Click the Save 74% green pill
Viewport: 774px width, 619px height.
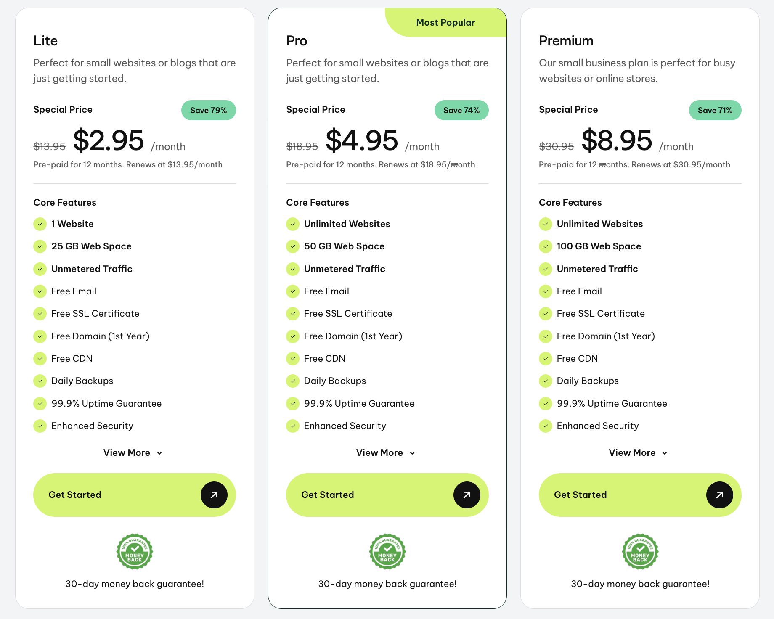click(461, 110)
